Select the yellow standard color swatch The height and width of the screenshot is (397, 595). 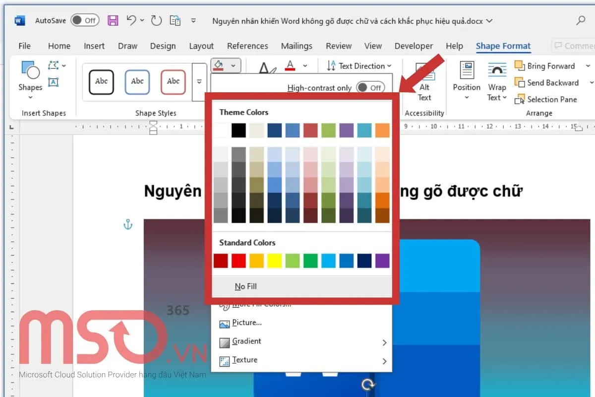[274, 261]
